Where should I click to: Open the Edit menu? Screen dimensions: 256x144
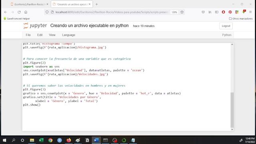pos(40,35)
